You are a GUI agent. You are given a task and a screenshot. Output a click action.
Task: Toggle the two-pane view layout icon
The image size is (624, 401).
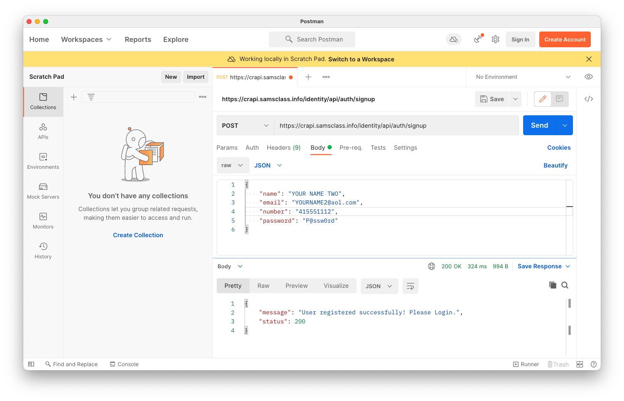coord(580,365)
